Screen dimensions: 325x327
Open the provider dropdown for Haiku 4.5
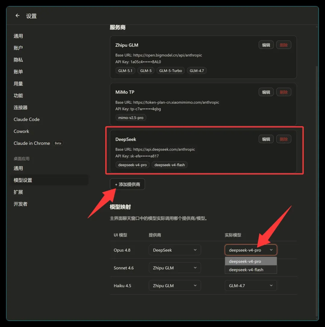pyautogui.click(x=175, y=286)
